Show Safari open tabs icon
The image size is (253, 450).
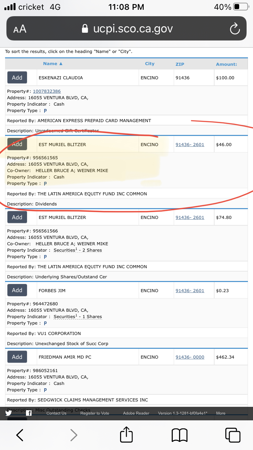click(x=233, y=435)
